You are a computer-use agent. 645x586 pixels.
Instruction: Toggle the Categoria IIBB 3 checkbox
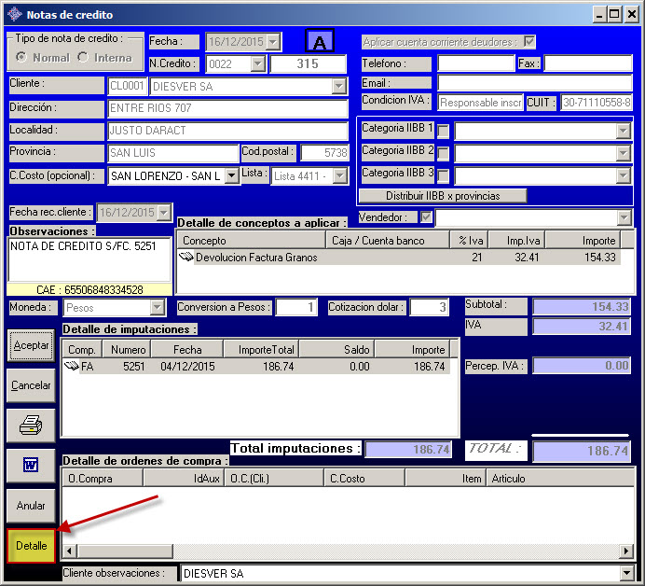point(444,175)
